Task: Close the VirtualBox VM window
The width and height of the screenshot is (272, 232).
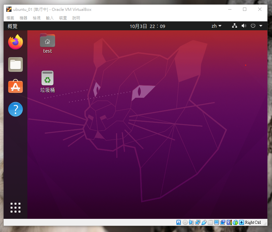Action: 260,9
